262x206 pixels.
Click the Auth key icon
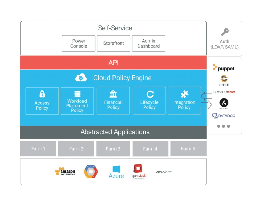pos(225,32)
